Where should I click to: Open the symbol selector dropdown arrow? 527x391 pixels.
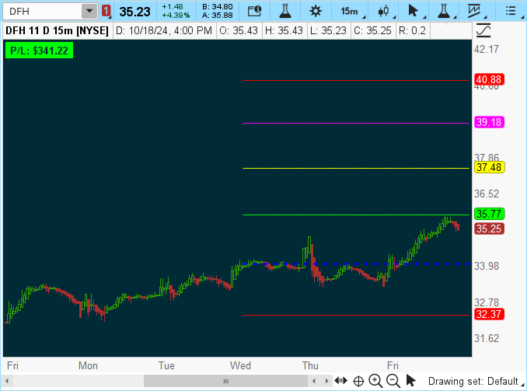(89, 12)
